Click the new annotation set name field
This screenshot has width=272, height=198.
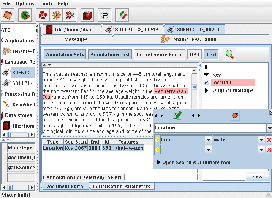click(x=224, y=176)
